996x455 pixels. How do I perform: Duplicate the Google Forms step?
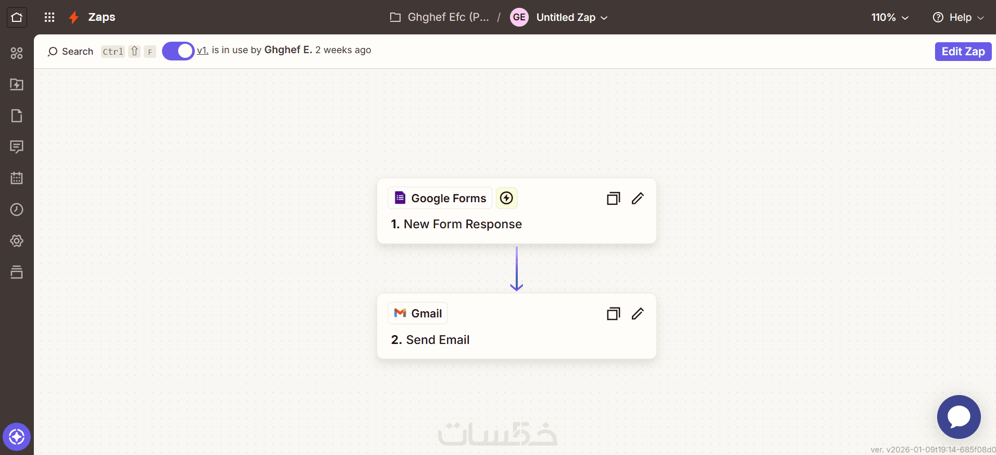pos(613,199)
